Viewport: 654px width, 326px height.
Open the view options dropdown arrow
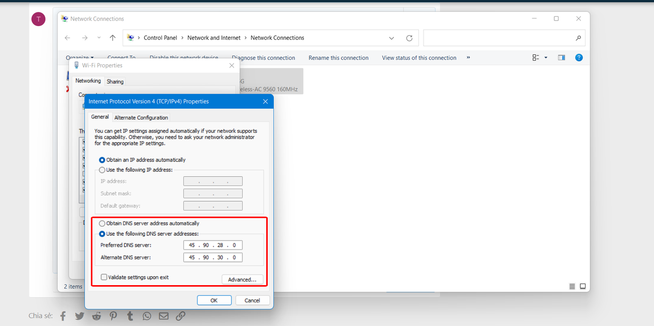546,58
